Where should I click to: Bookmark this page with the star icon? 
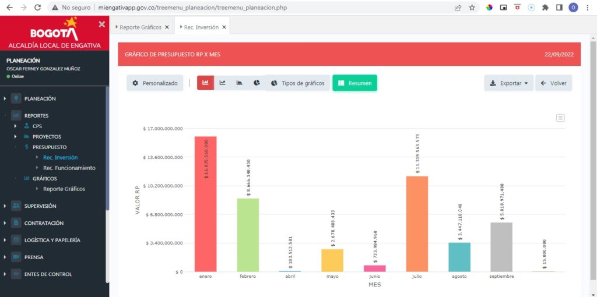[x=472, y=8]
